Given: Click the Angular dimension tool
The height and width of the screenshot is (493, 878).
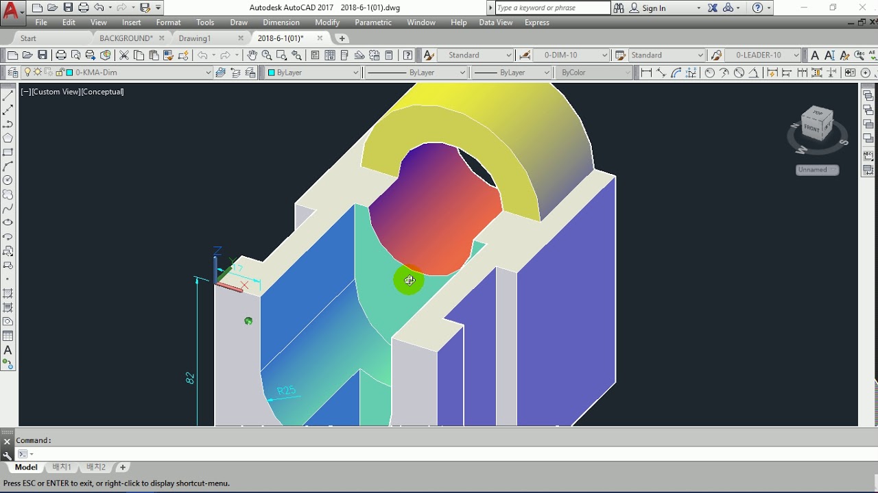Looking at the screenshot, I should (754, 72).
